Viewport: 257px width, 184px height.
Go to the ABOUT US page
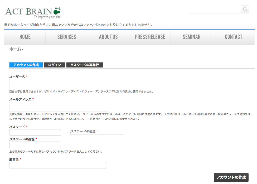tap(108, 37)
